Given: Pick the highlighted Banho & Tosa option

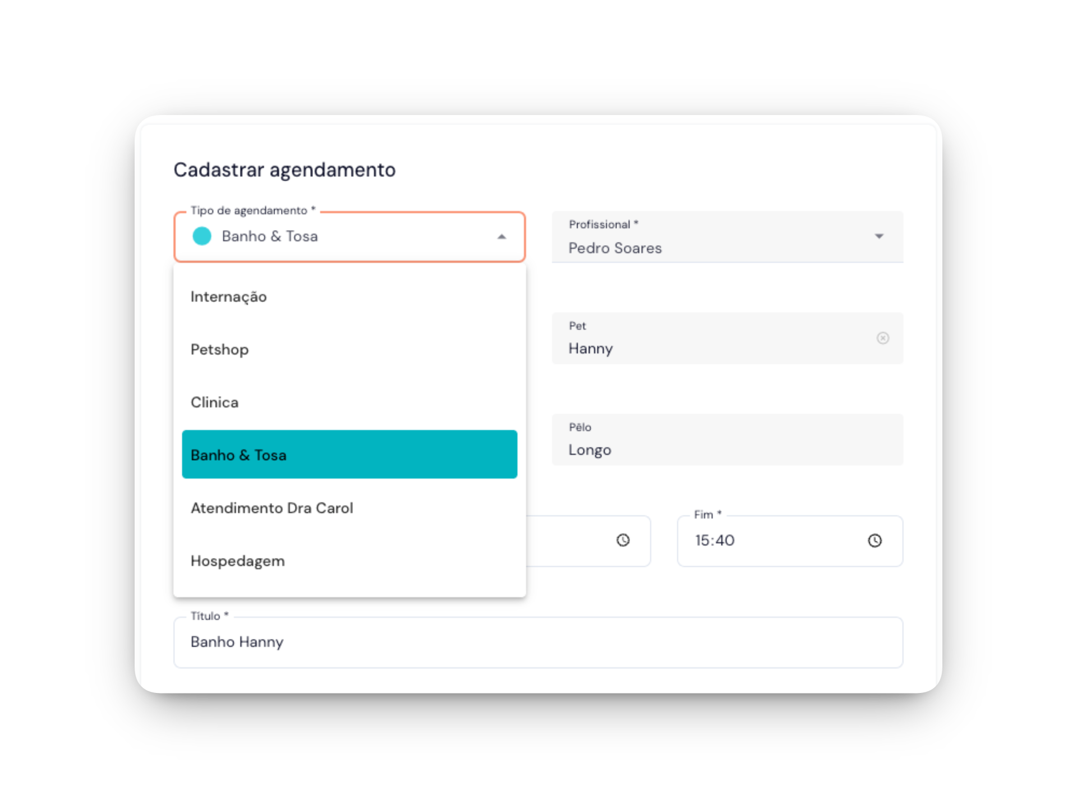Looking at the screenshot, I should coord(349,454).
